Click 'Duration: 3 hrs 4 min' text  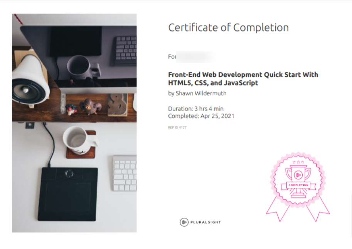click(x=196, y=109)
